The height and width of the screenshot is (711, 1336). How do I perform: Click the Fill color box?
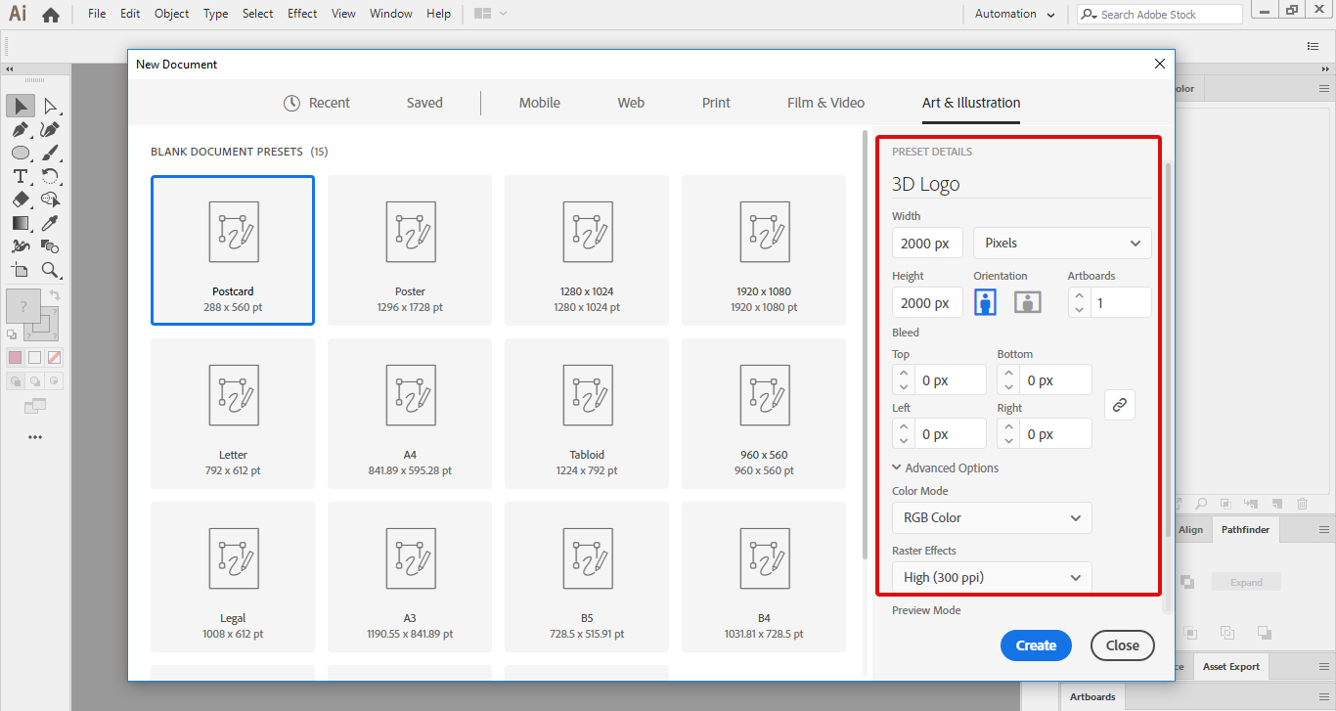(23, 306)
